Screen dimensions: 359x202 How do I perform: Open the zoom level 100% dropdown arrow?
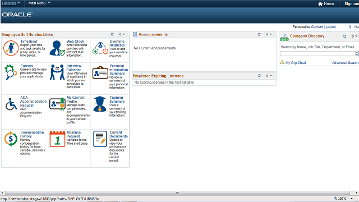coord(352,199)
